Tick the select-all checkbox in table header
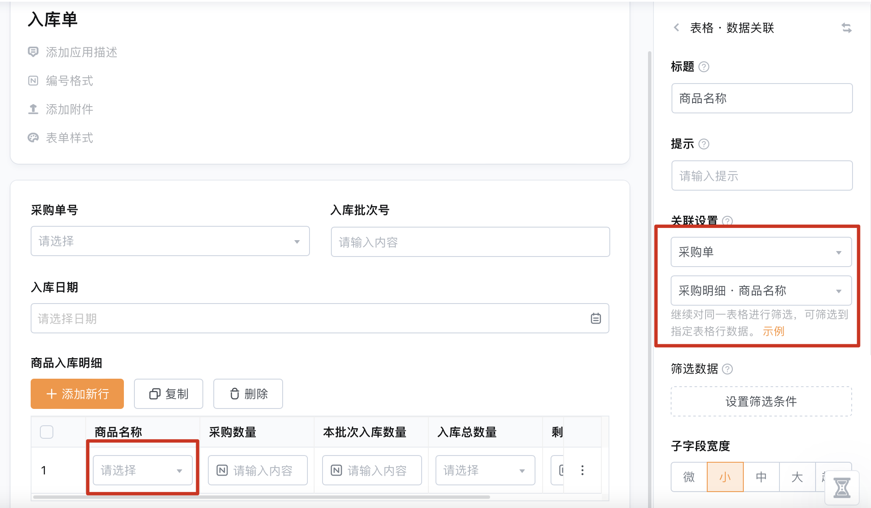The width and height of the screenshot is (871, 508). [47, 432]
